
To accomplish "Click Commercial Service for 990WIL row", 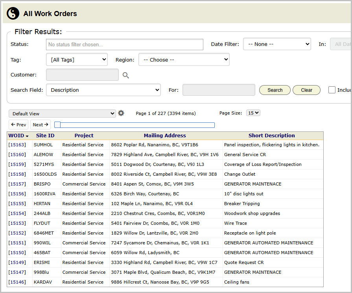I will [84, 243].
